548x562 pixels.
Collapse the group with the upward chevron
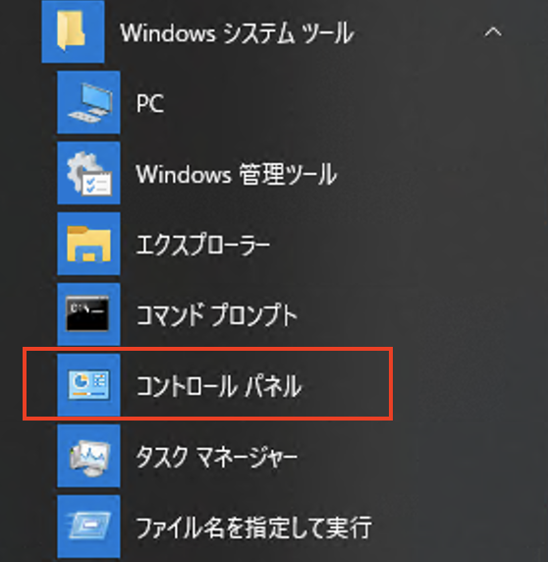click(x=493, y=31)
